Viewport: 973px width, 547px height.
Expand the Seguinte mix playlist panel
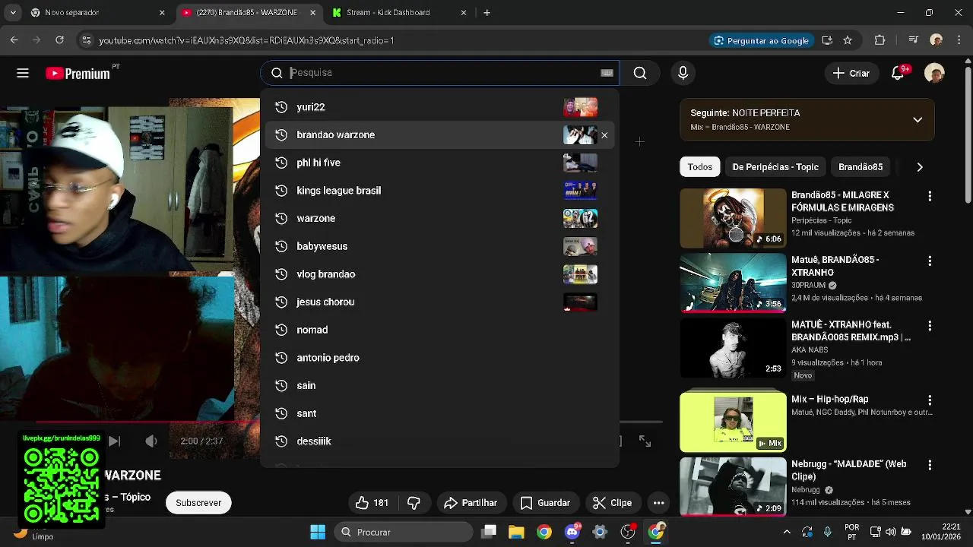918,120
